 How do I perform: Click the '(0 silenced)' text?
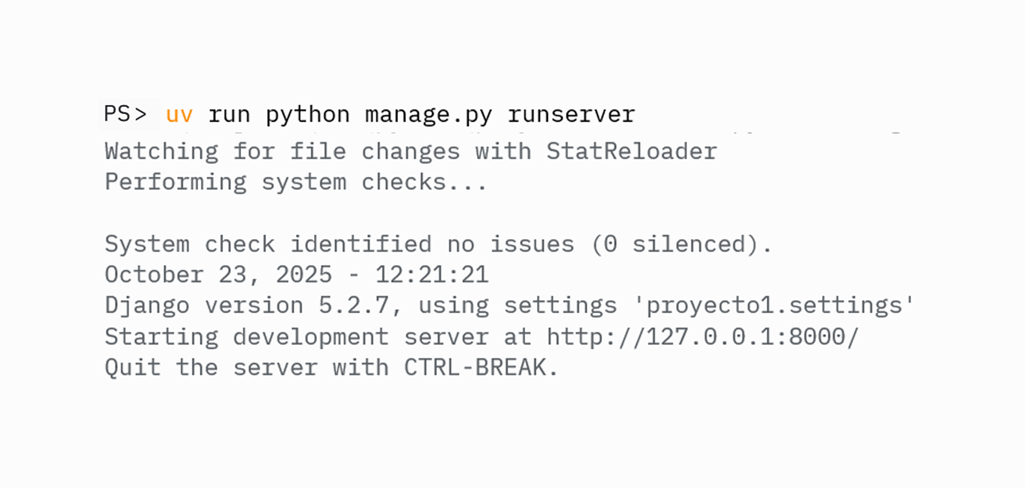coord(675,244)
